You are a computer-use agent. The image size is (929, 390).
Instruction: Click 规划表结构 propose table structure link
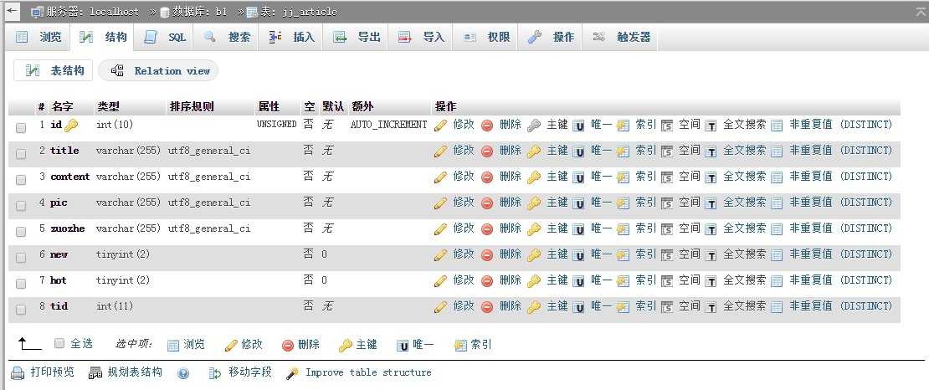pyautogui.click(x=135, y=372)
